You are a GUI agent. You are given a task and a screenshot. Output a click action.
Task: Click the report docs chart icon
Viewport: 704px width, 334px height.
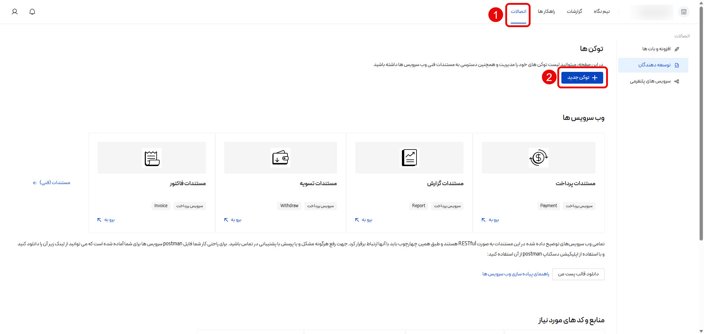pyautogui.click(x=409, y=158)
